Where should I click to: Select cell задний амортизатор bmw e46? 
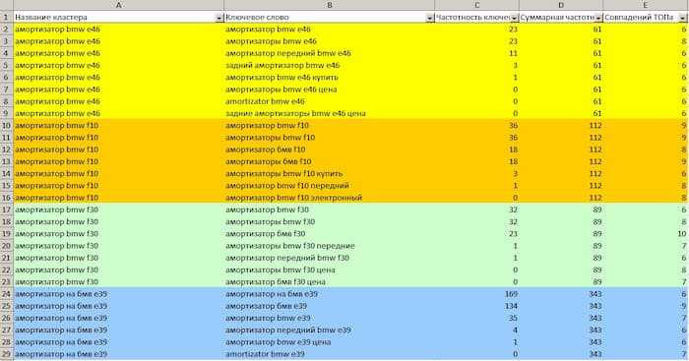pyautogui.click(x=329, y=66)
